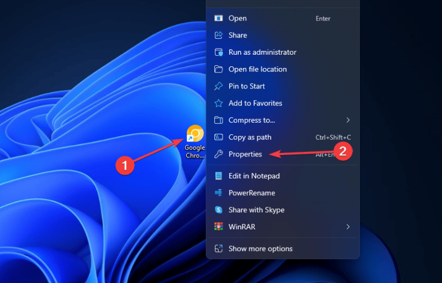This screenshot has height=283, width=442.
Task: Choose Share with Skype
Action: click(283, 209)
